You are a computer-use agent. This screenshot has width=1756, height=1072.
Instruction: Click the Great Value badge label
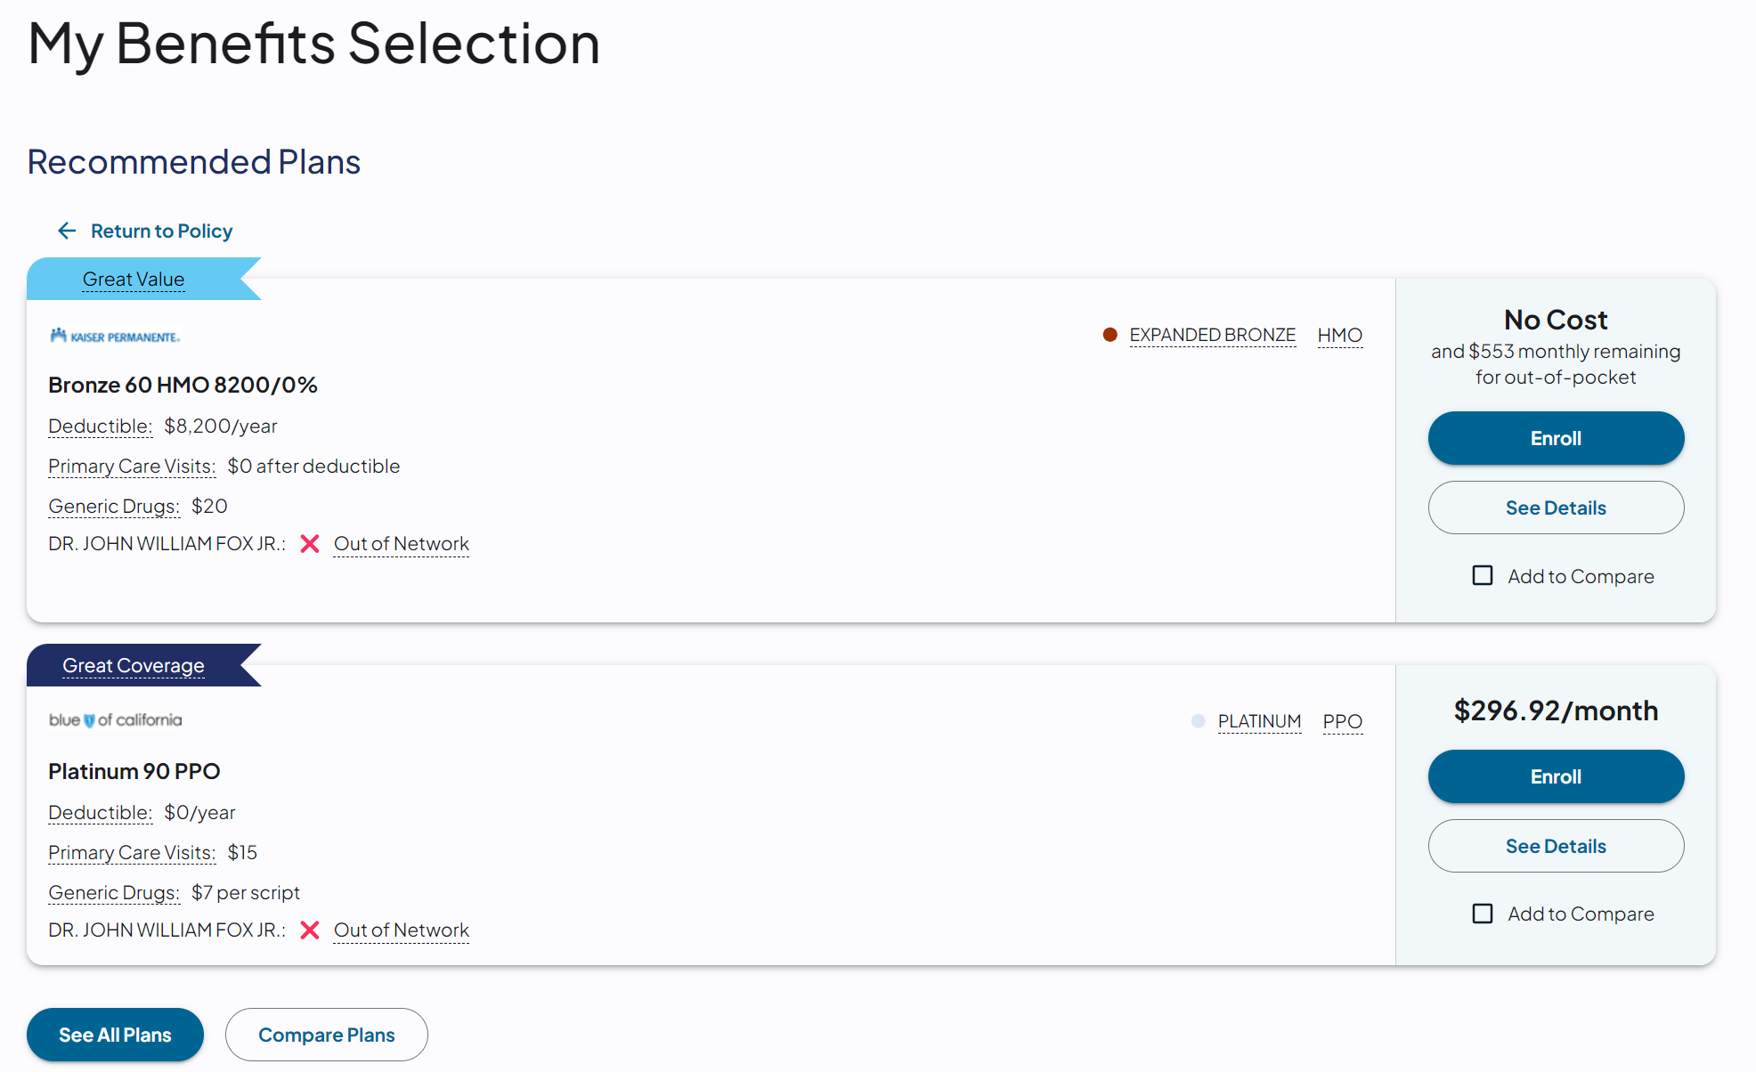click(x=134, y=280)
